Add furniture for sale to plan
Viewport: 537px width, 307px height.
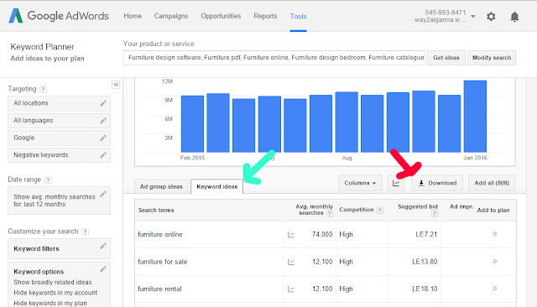[x=494, y=262]
